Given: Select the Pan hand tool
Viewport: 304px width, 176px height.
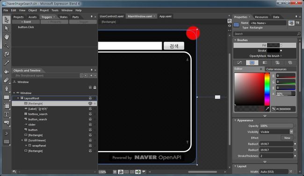Looking at the screenshot, I should pyautogui.click(x=7, y=37).
